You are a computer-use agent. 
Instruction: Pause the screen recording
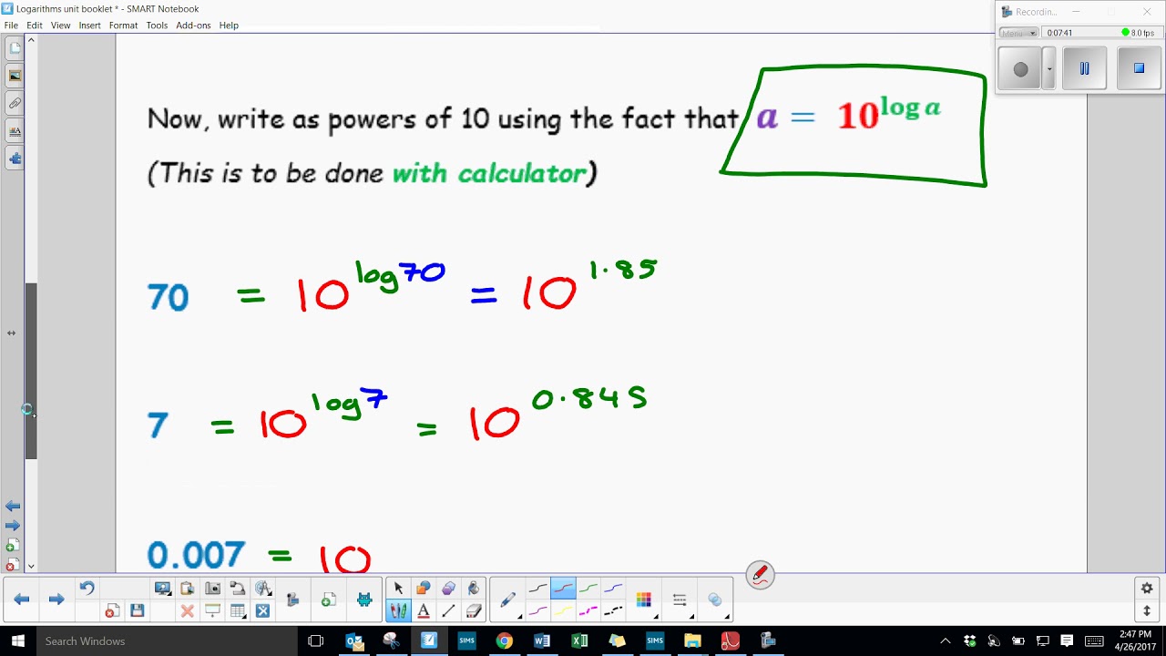coord(1084,68)
